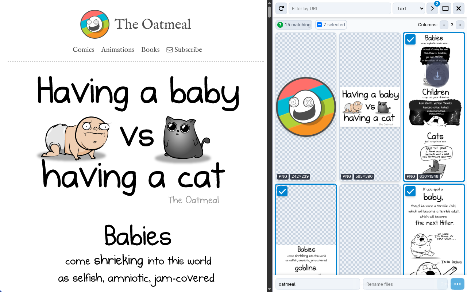
Task: Go to the Books link
Action: (150, 50)
